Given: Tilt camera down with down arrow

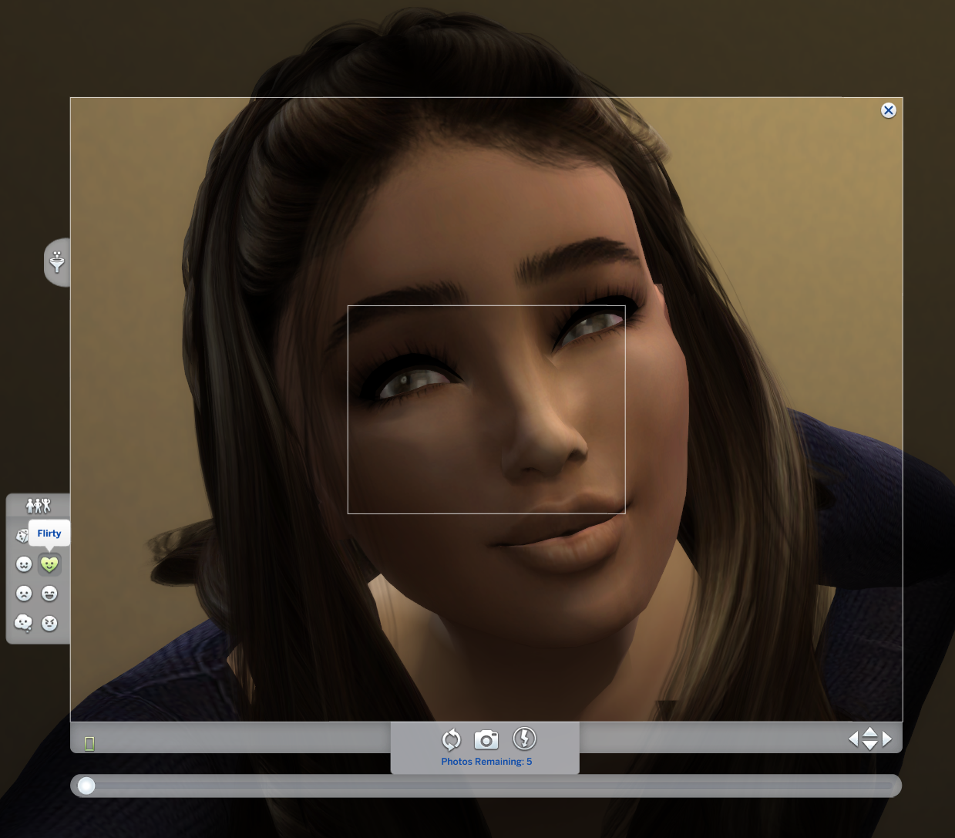Looking at the screenshot, I should pyautogui.click(x=870, y=745).
